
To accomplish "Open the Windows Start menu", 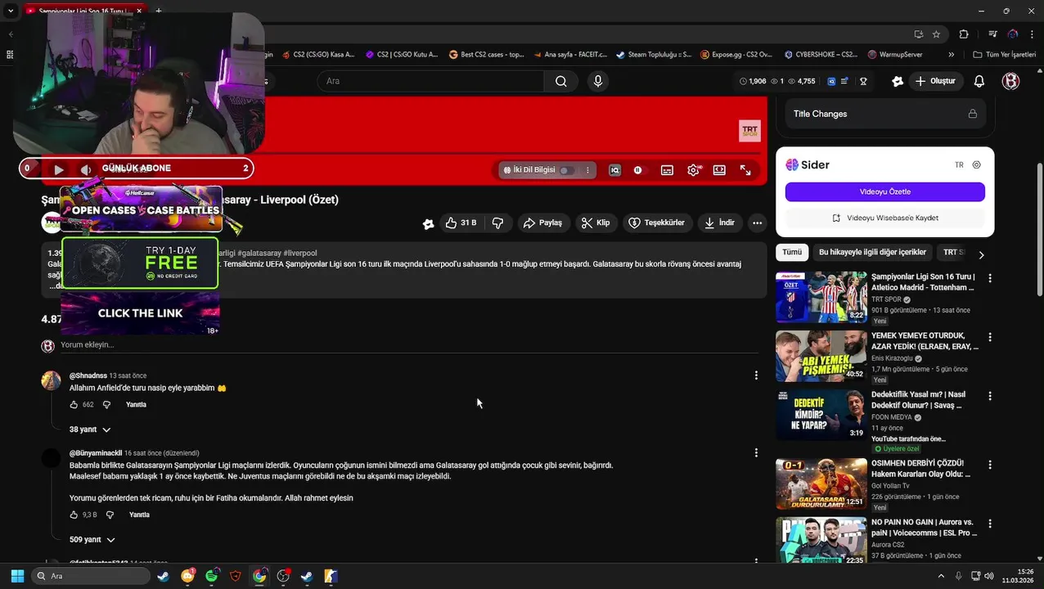I will pyautogui.click(x=17, y=576).
